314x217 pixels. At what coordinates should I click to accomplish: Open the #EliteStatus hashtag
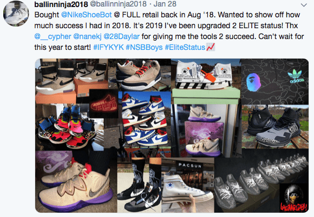pos(185,47)
